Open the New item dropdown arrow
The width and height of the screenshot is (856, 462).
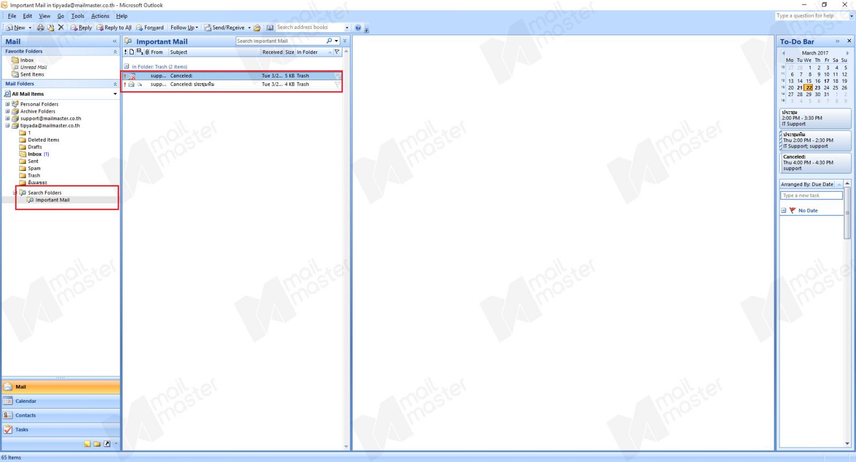point(30,27)
